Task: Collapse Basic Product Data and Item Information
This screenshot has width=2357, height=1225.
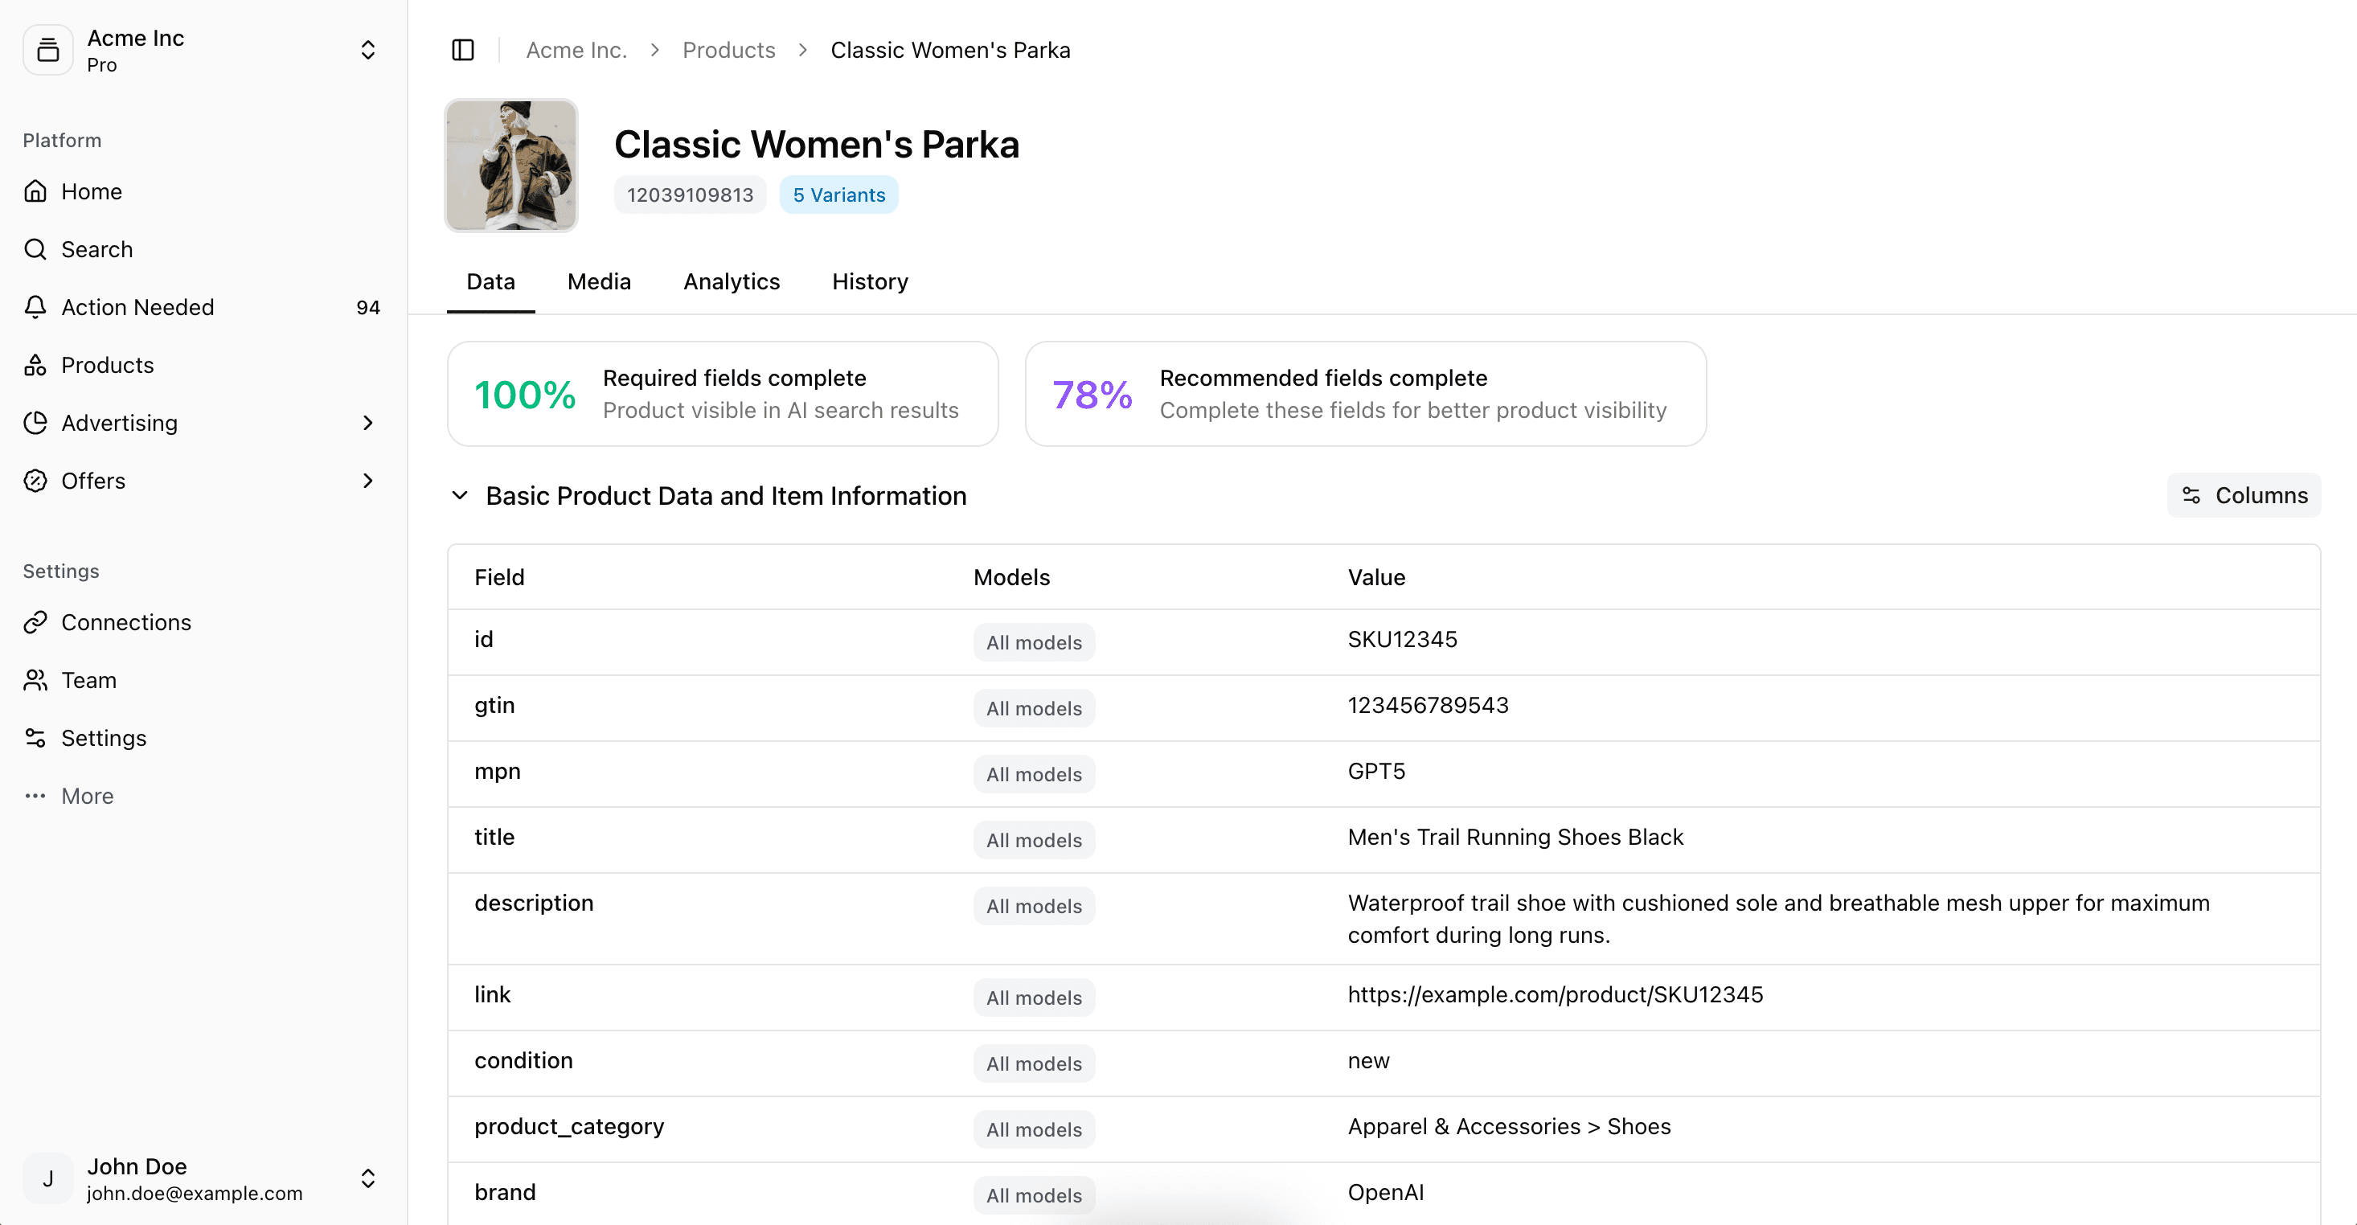Action: (x=459, y=496)
